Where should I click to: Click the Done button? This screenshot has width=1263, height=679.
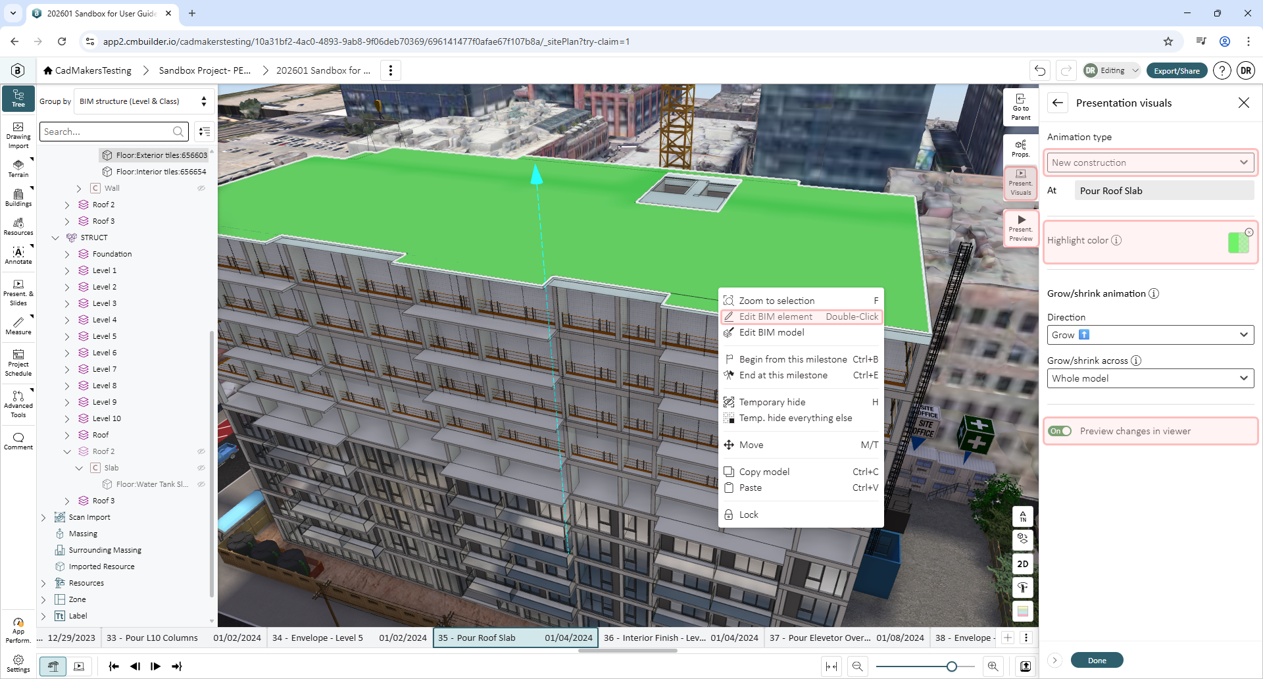point(1097,661)
